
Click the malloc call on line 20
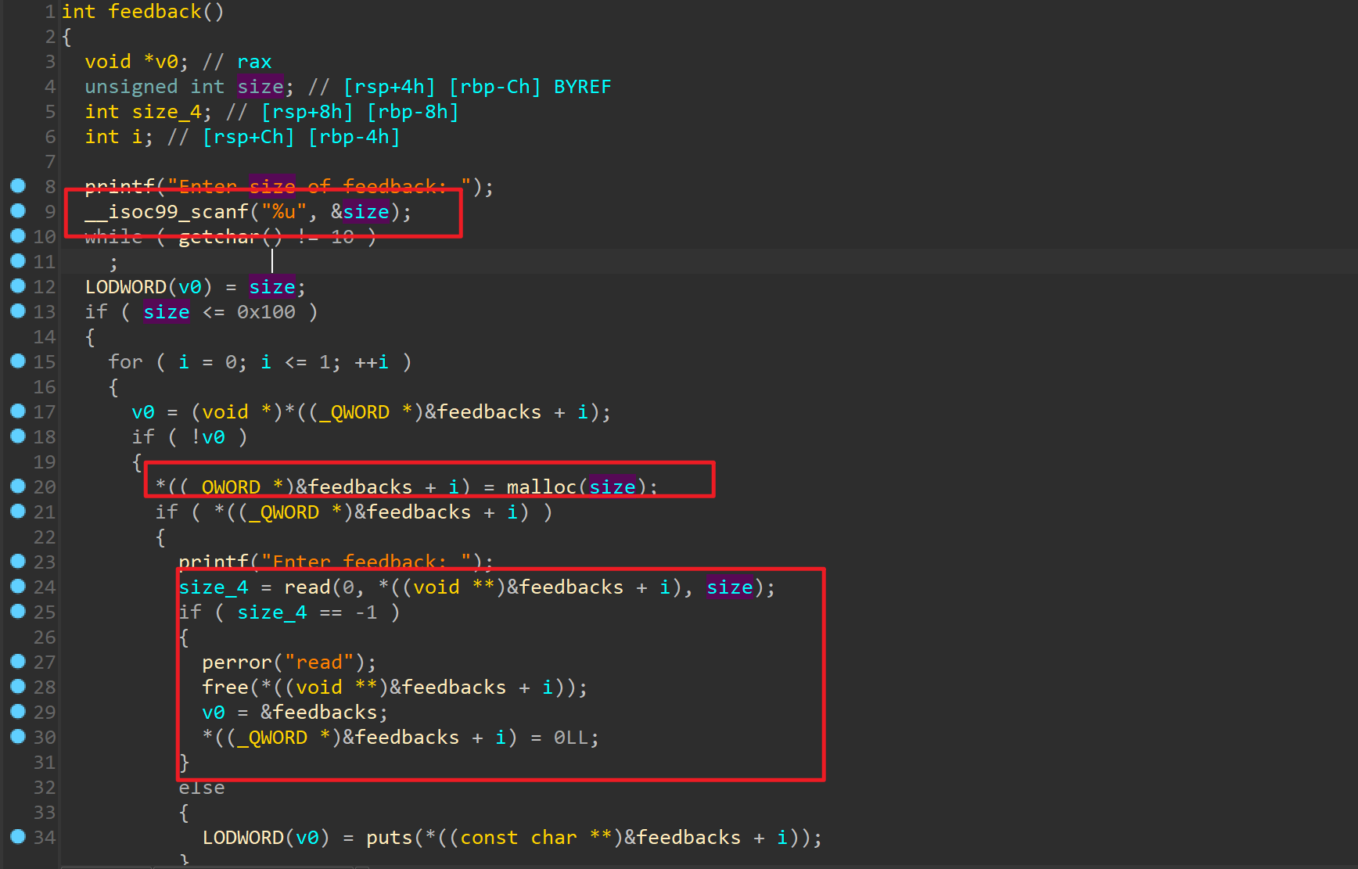click(x=541, y=487)
